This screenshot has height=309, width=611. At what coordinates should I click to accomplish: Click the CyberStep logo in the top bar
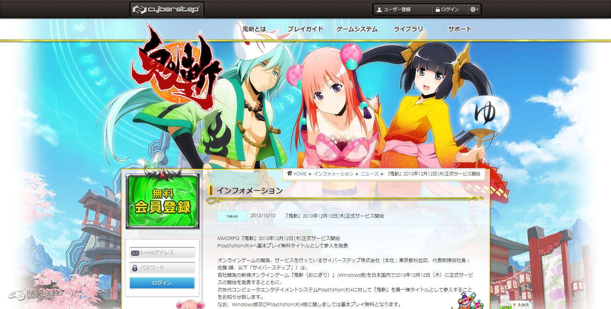pos(166,10)
